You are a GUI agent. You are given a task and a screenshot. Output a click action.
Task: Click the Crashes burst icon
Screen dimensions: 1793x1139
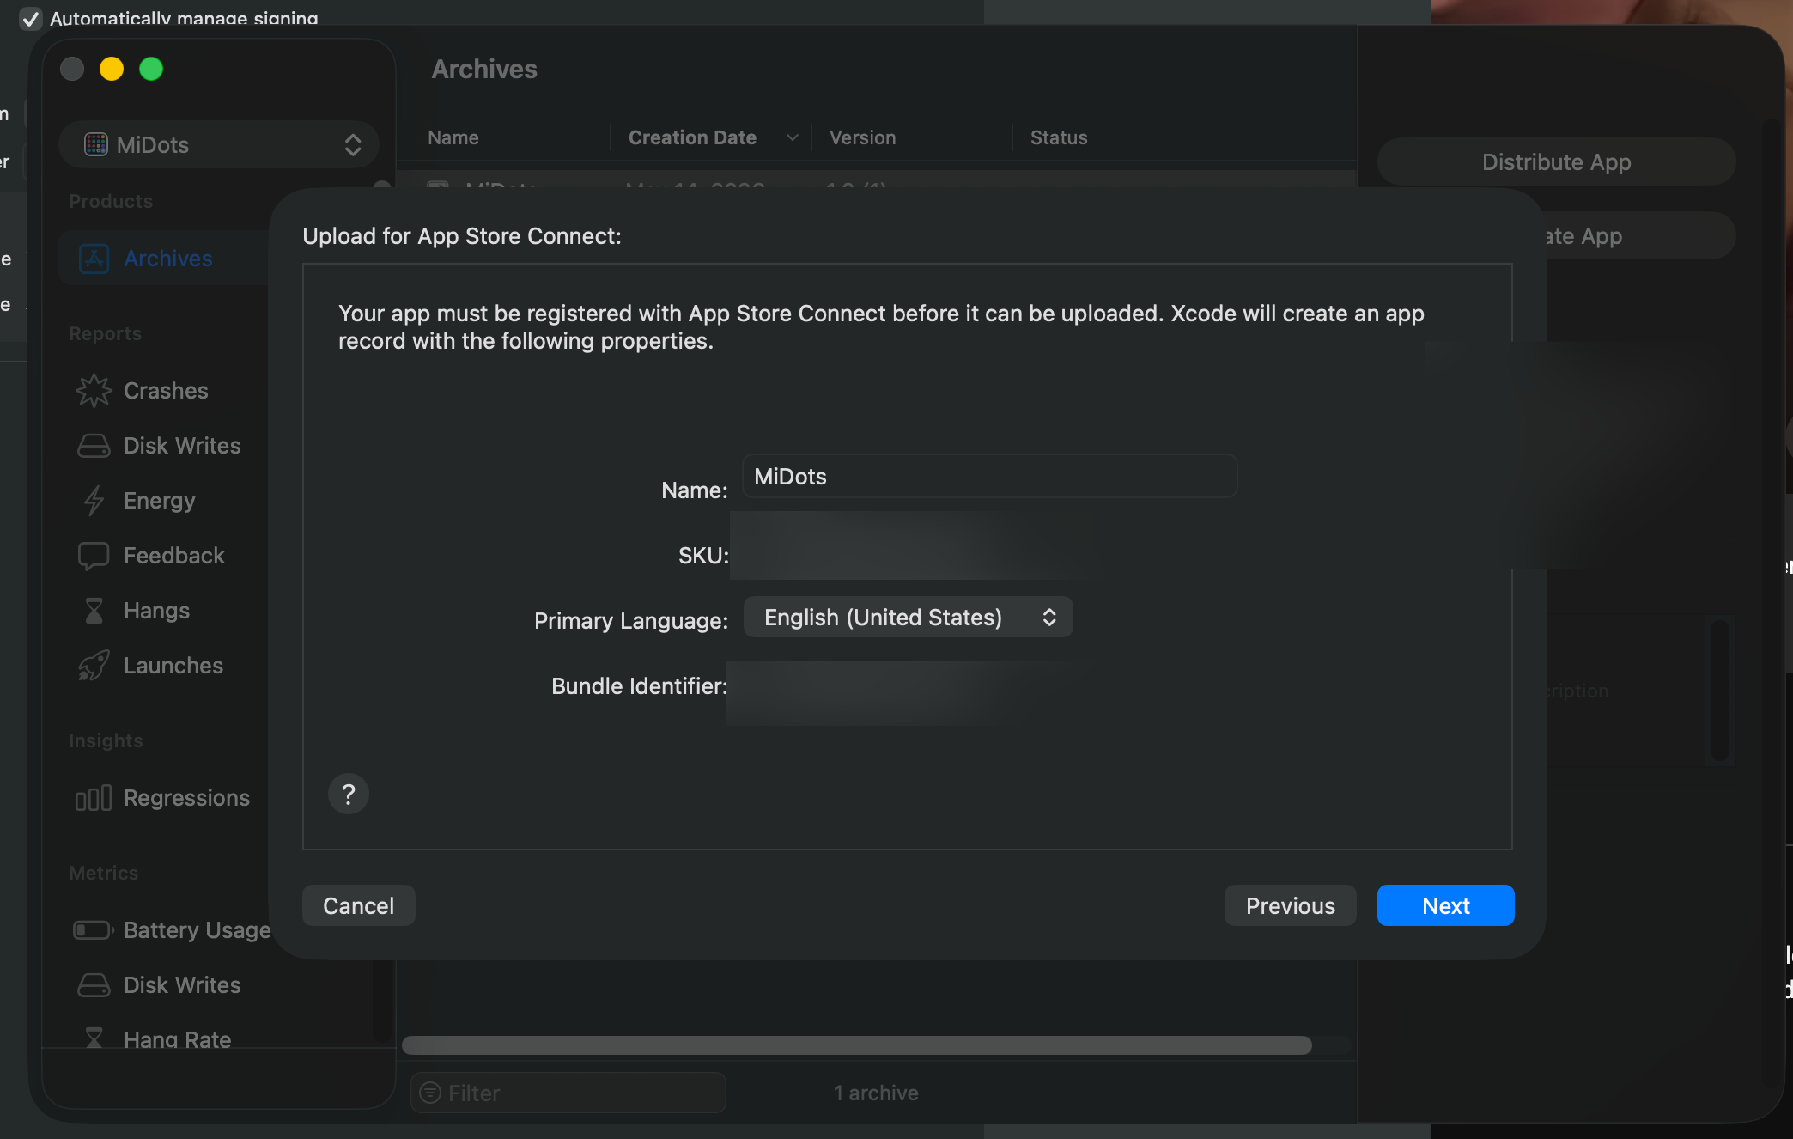pyautogui.click(x=94, y=390)
